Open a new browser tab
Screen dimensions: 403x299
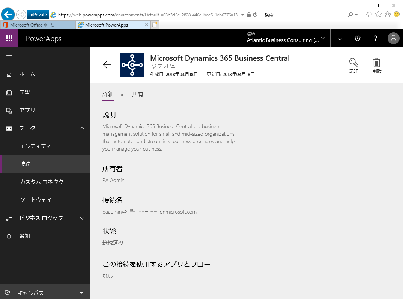[x=155, y=25]
